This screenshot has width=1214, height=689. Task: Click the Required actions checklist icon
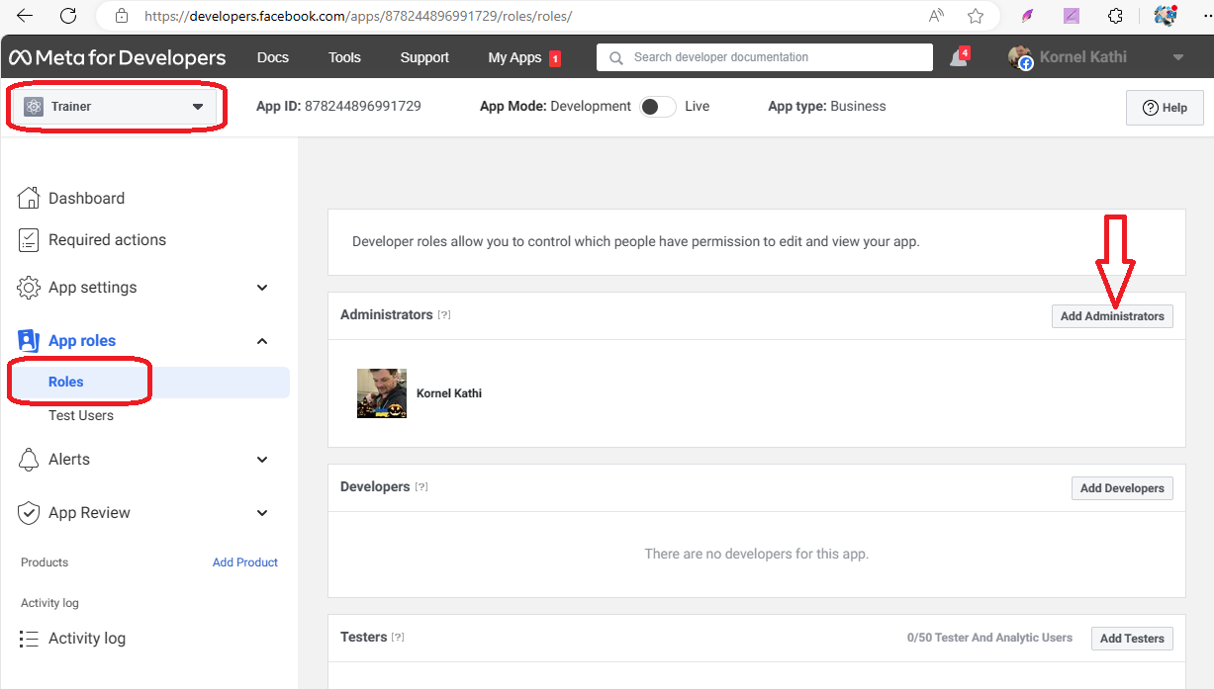pyautogui.click(x=30, y=240)
